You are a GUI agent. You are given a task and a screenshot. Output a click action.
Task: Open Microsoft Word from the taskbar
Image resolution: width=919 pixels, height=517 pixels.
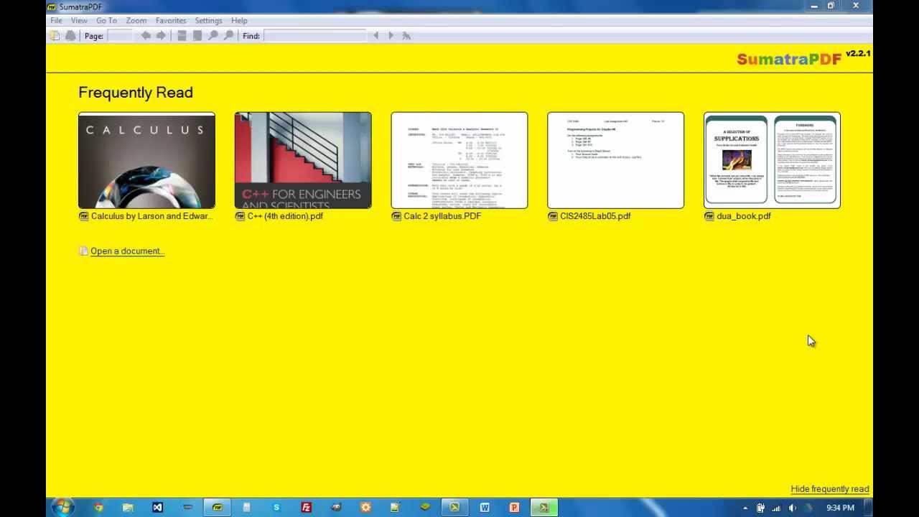pos(485,508)
